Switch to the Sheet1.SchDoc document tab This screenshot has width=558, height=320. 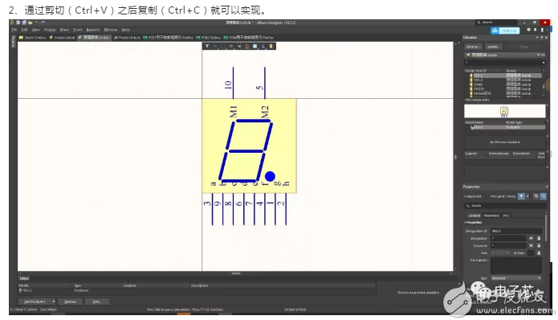point(33,38)
